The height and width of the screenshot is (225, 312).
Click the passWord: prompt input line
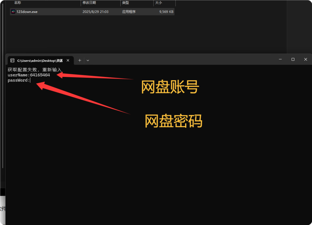[19, 80]
